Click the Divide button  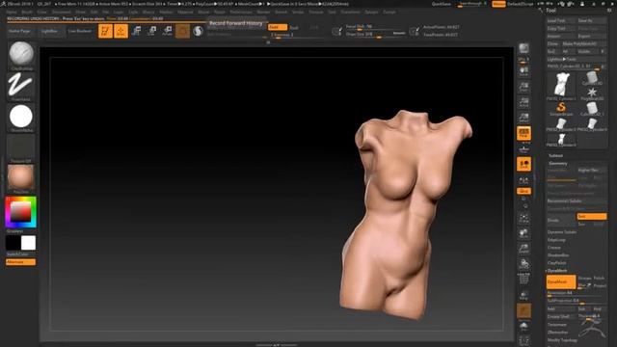coord(561,221)
